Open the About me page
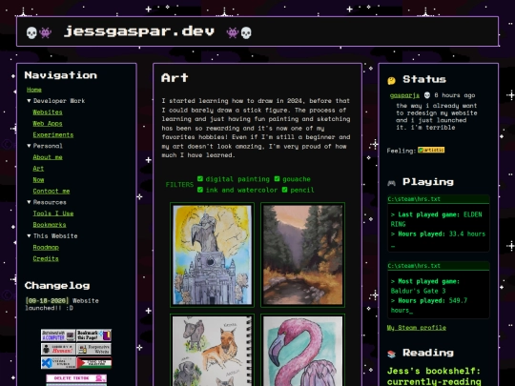The width and height of the screenshot is (515, 386). point(48,157)
